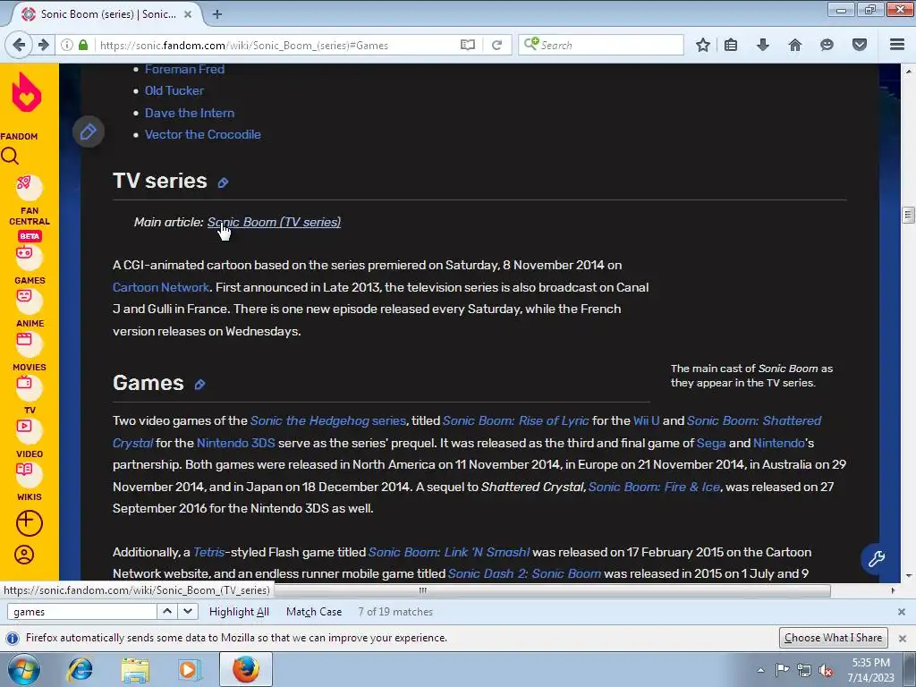
Task: Open the Nintendo 3DS link
Action: pyautogui.click(x=236, y=443)
